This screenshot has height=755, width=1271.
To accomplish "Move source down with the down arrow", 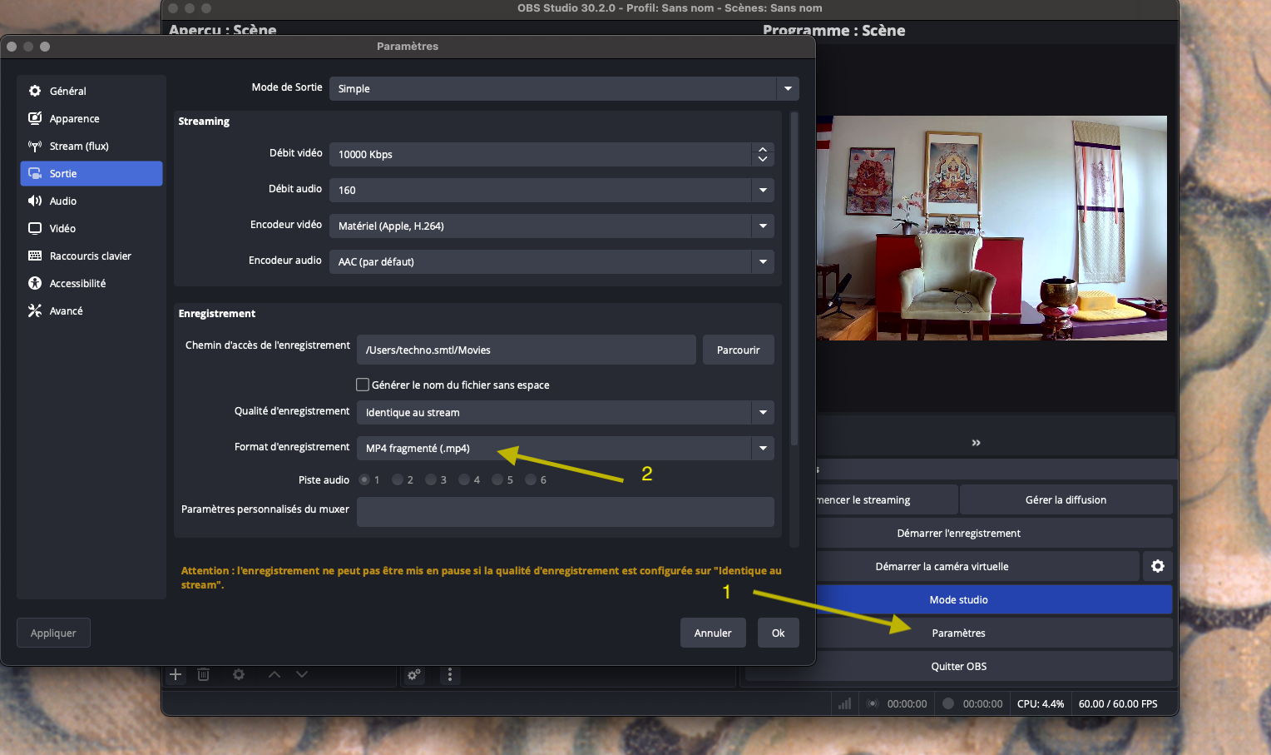I will pos(302,674).
